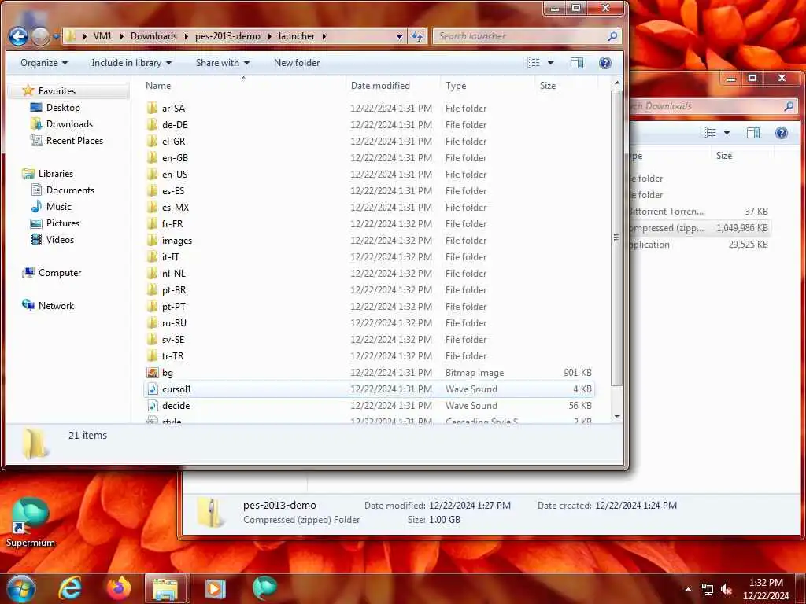806x604 pixels.
Task: Select the fr-FR folder row
Action: pyautogui.click(x=369, y=224)
